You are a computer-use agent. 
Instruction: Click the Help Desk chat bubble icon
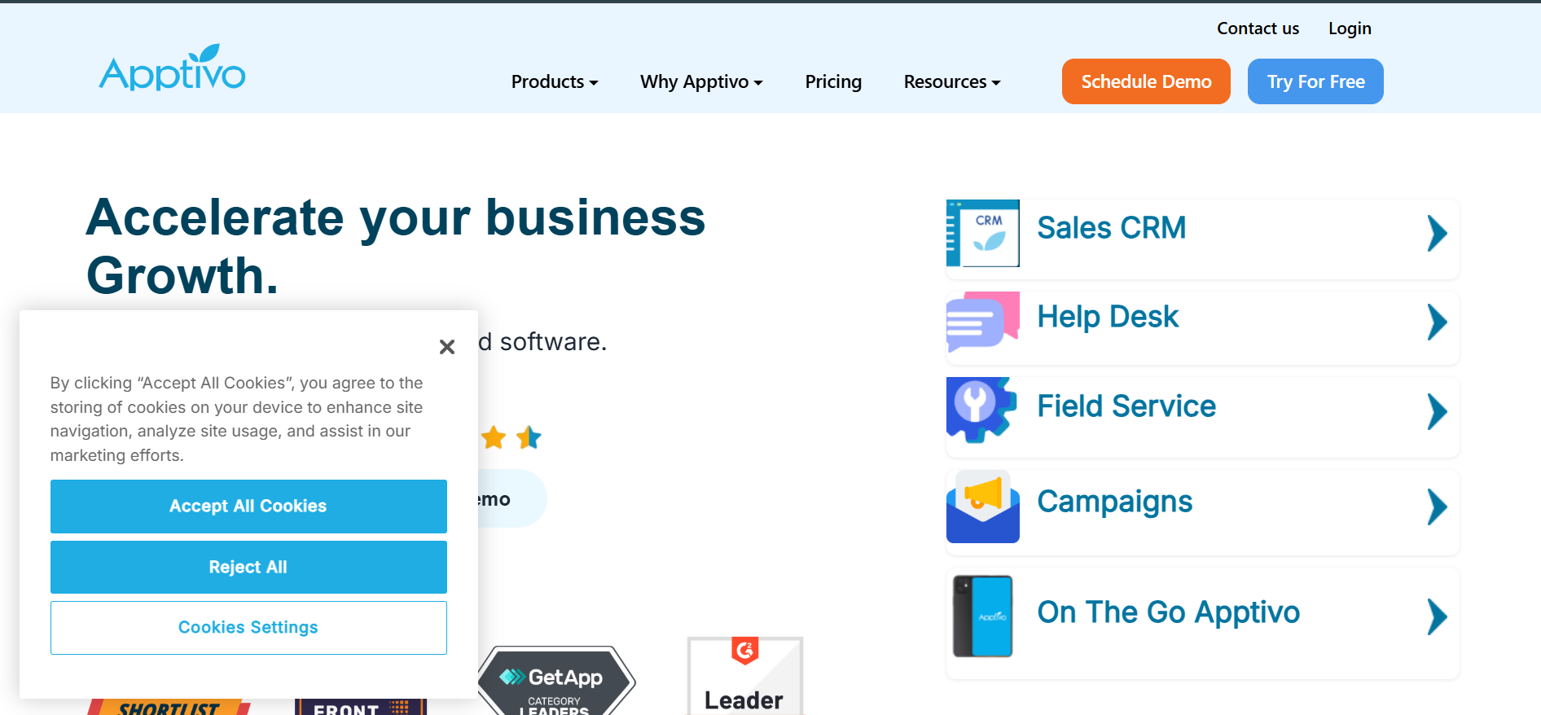[x=983, y=322]
